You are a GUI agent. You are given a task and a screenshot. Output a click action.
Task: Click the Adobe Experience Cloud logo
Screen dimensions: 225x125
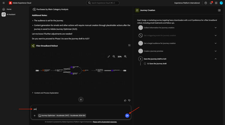(10, 3)
